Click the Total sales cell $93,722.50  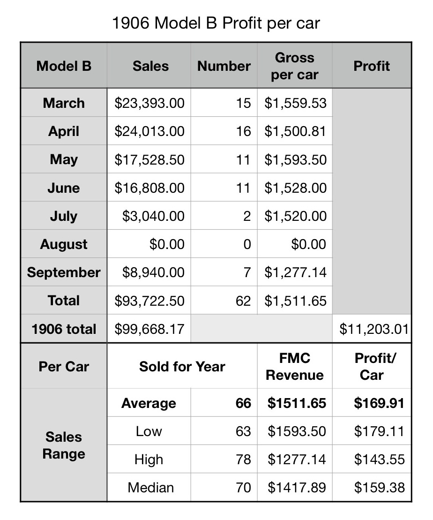tap(149, 300)
